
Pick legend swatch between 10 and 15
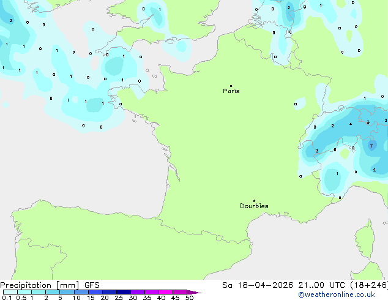81,292
